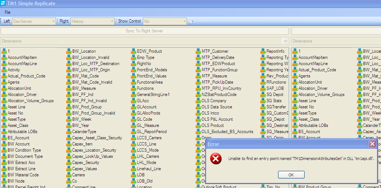The width and height of the screenshot is (381, 188).
Task: Click the MTP_Measure dimension icon
Action: click(x=198, y=76)
